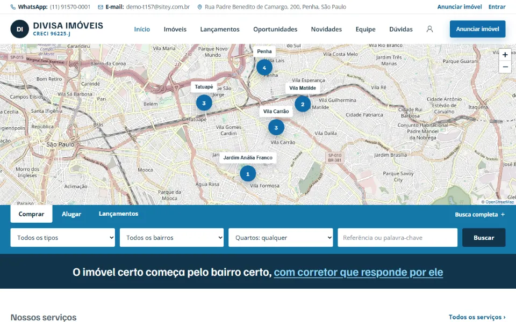Click the address location pin icon

tap(199, 7)
